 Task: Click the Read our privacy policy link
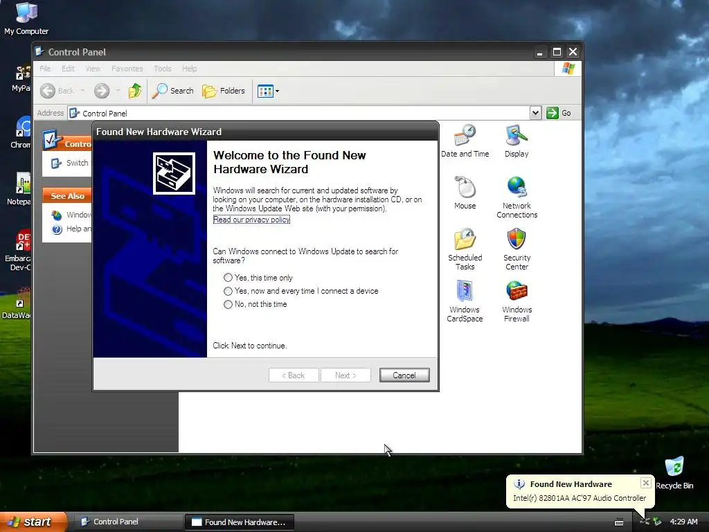tap(251, 220)
